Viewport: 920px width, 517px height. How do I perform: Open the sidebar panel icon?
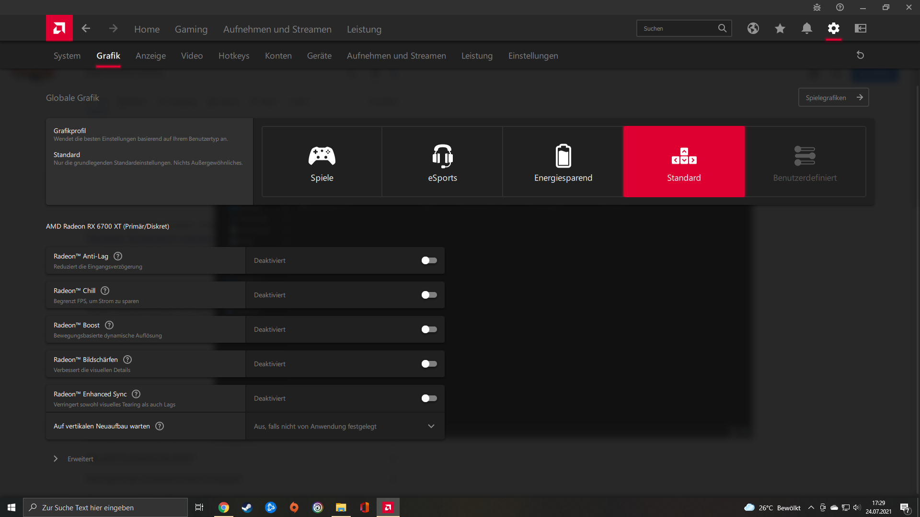[860, 28]
